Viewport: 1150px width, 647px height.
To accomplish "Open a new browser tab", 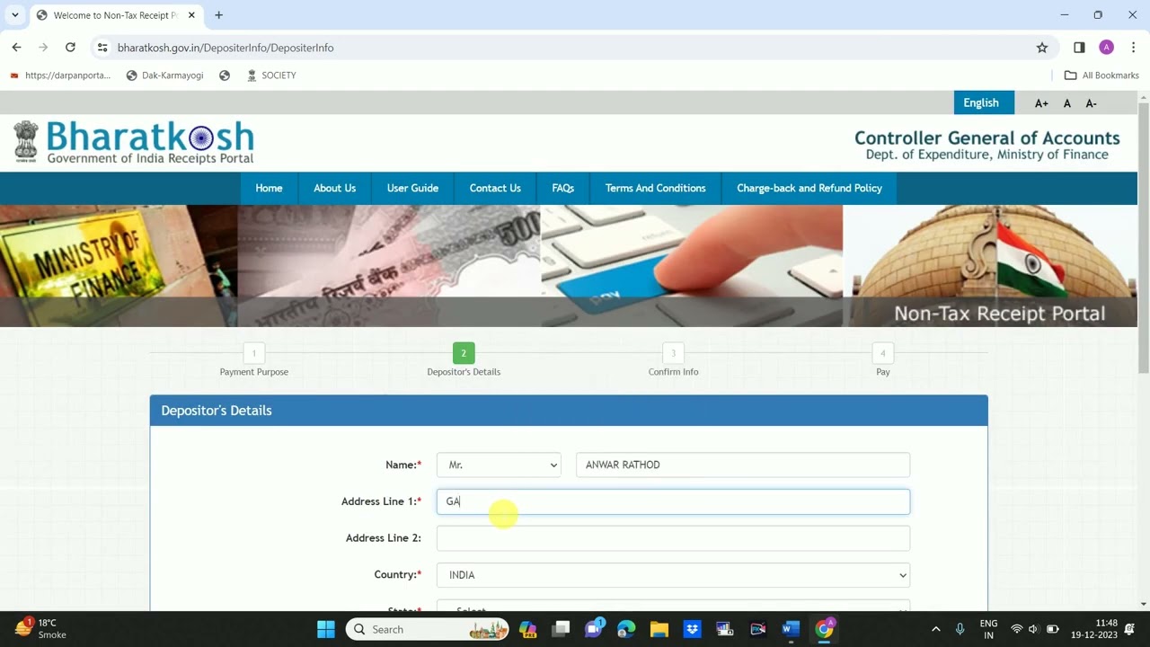I will click(x=218, y=15).
